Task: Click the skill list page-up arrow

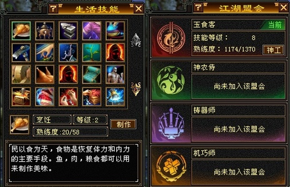Action: coord(136,40)
